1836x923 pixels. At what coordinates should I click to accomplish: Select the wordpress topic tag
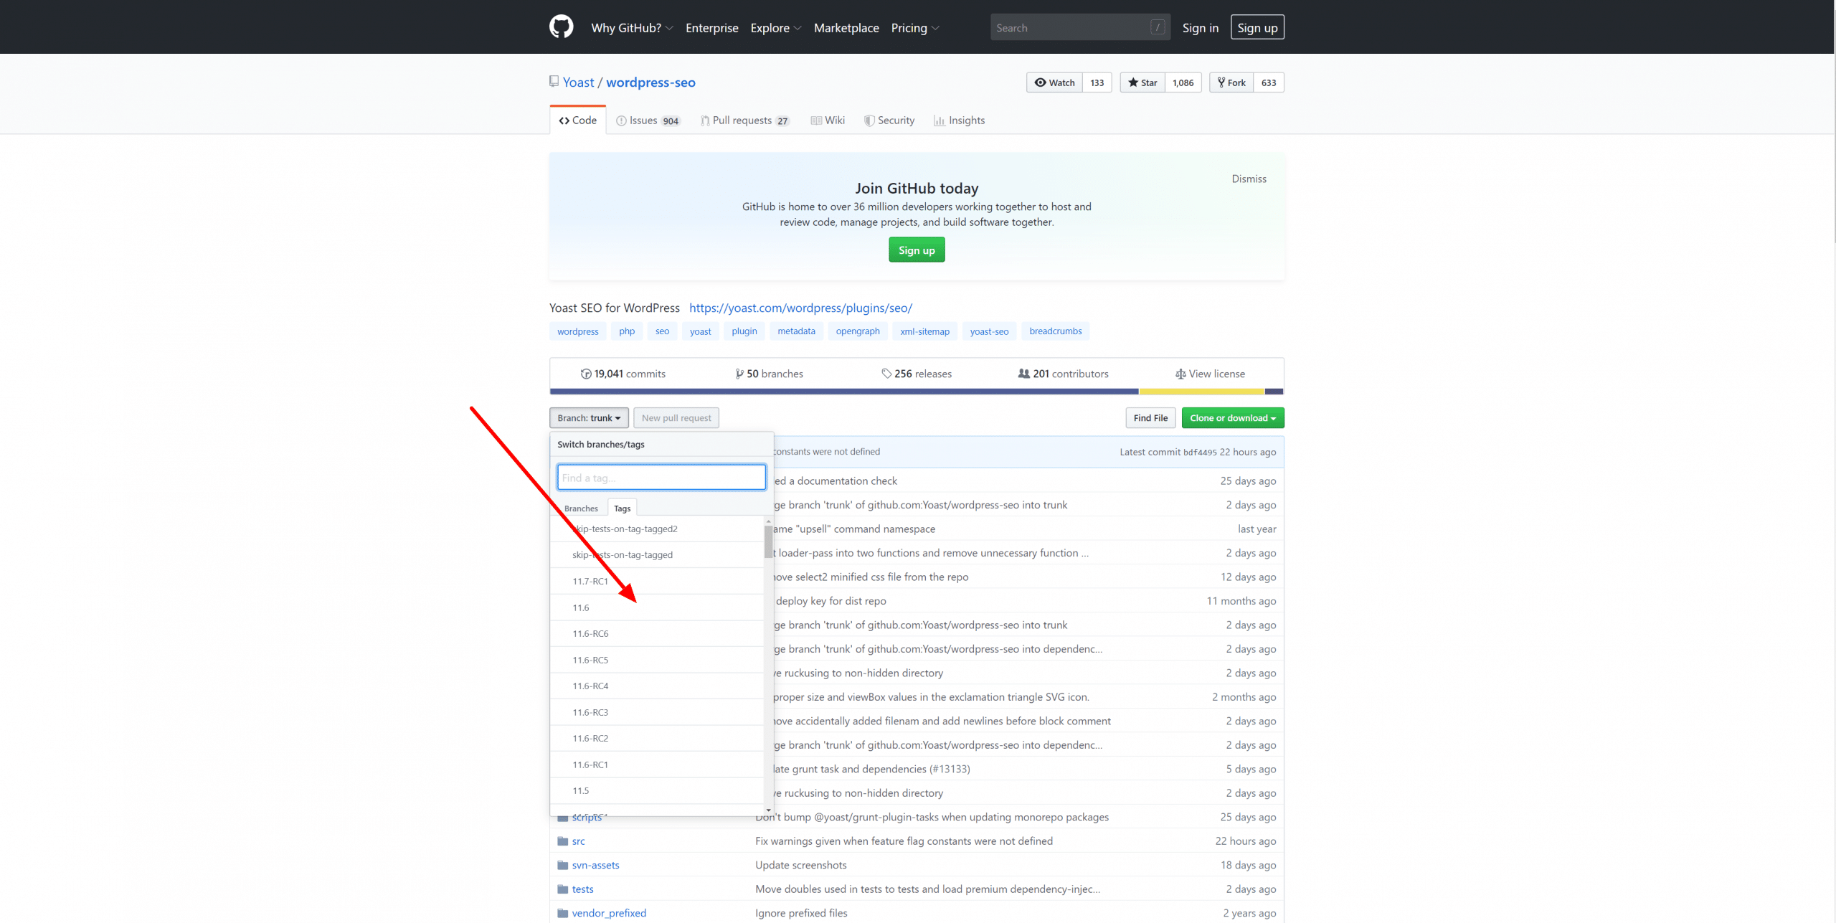point(577,331)
